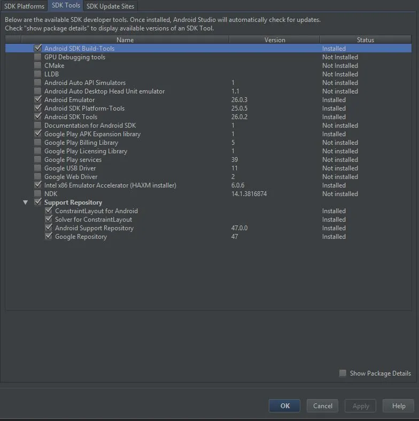The width and height of the screenshot is (419, 421).
Task: Uncheck Android SDK Build-Tools checkbox
Action: coord(38,48)
